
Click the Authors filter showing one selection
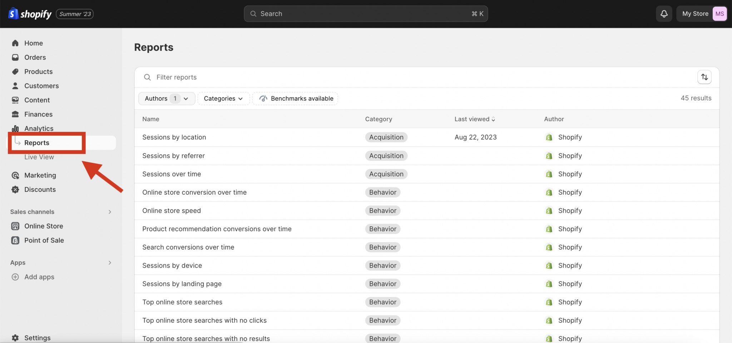point(166,98)
